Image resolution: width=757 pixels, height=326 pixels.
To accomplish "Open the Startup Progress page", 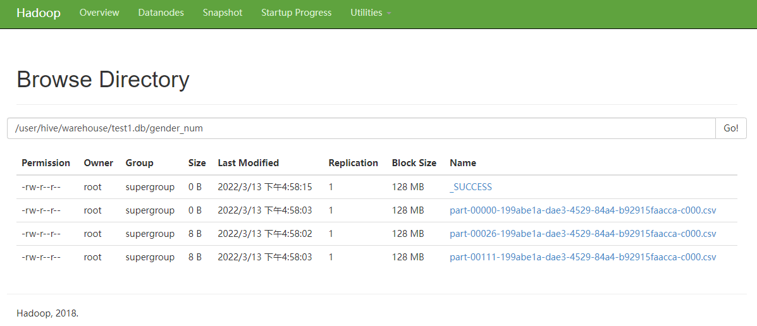I will pyautogui.click(x=296, y=13).
